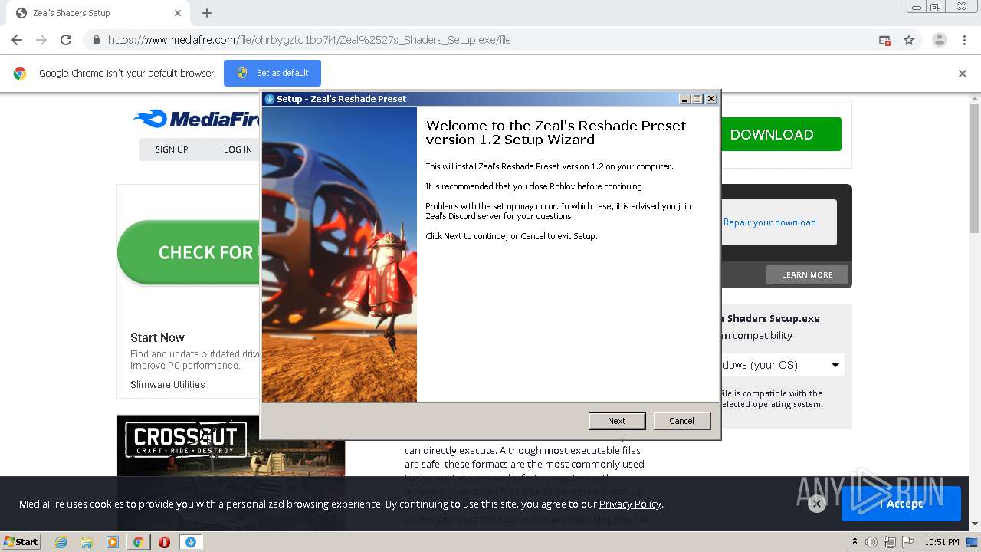
Task: Close the Zeal's Shaders Setup tab
Action: [x=178, y=13]
